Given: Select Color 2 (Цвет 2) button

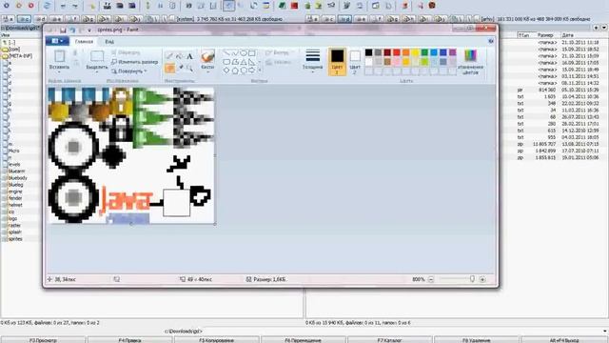Looking at the screenshot, I should [355, 61].
